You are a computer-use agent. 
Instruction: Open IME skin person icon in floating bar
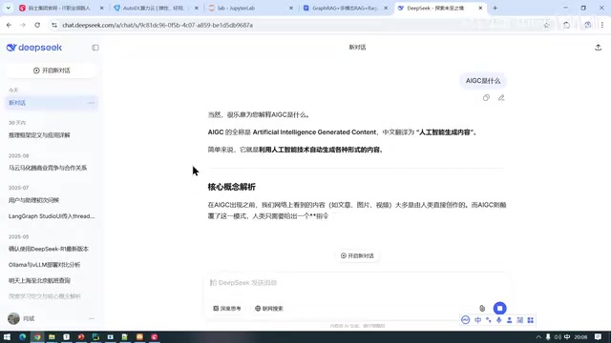point(509,320)
